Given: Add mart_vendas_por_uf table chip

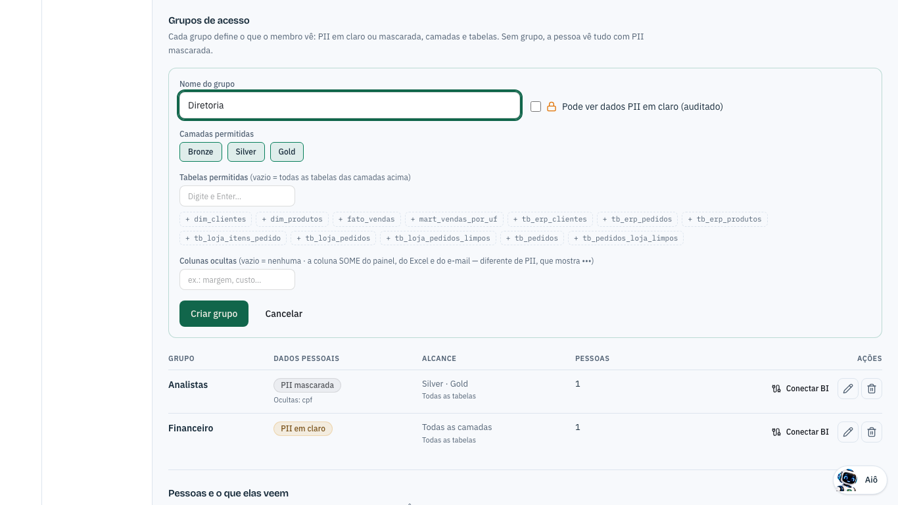Looking at the screenshot, I should click(x=454, y=219).
